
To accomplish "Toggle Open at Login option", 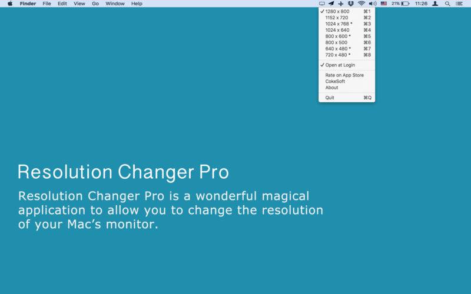I will pos(347,65).
